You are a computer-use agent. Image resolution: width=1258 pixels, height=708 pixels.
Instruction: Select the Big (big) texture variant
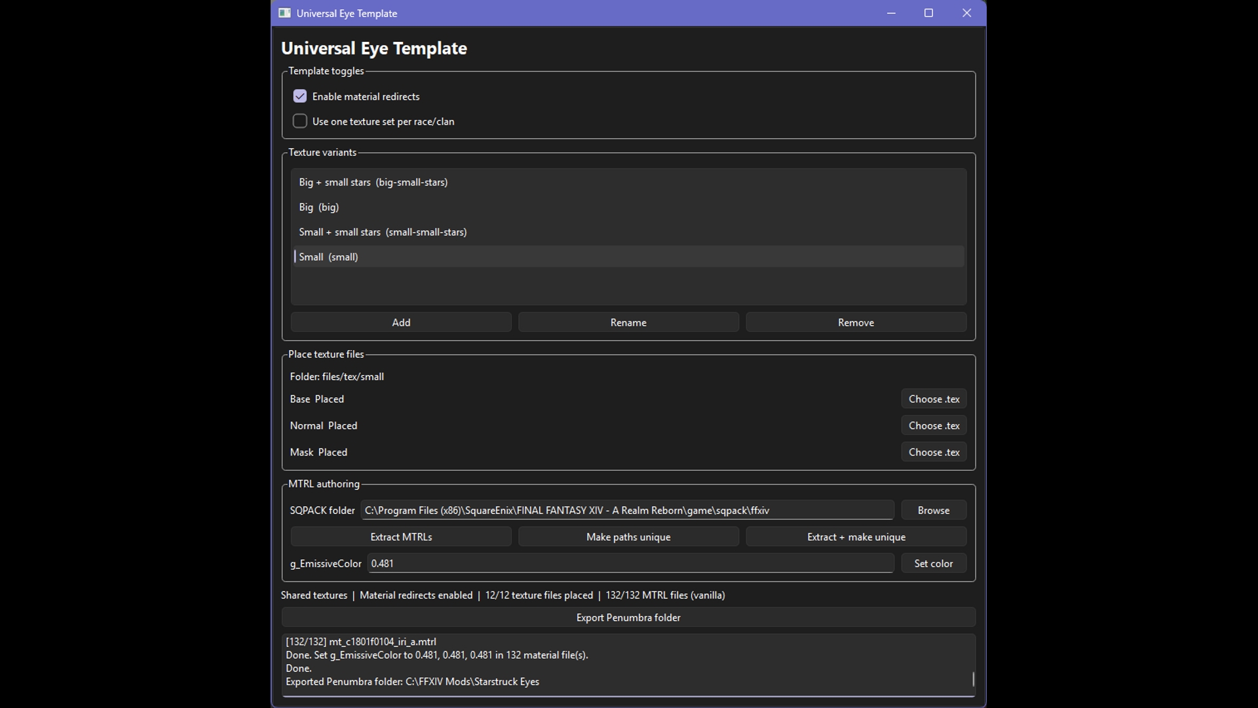pyautogui.click(x=628, y=207)
